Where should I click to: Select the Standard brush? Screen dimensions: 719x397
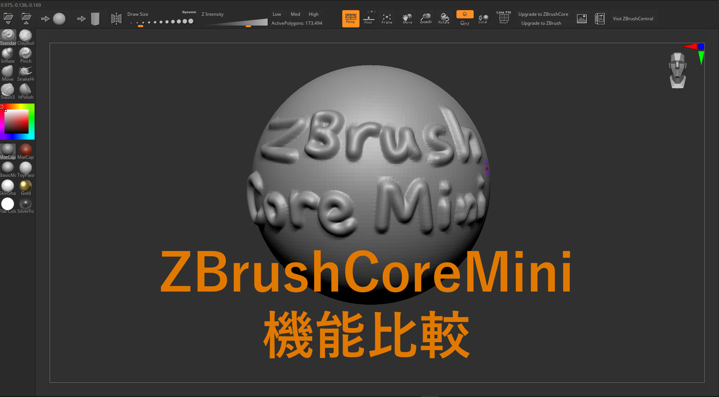tap(8, 38)
